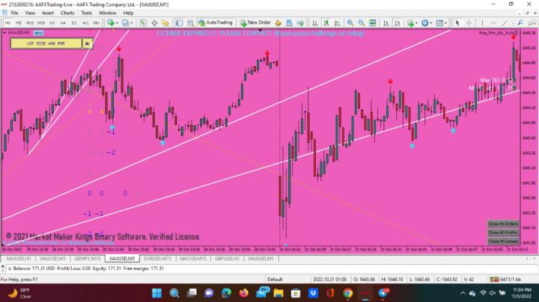This screenshot has width=539, height=302.
Task: Open Indicators list icon
Action: 410,23
